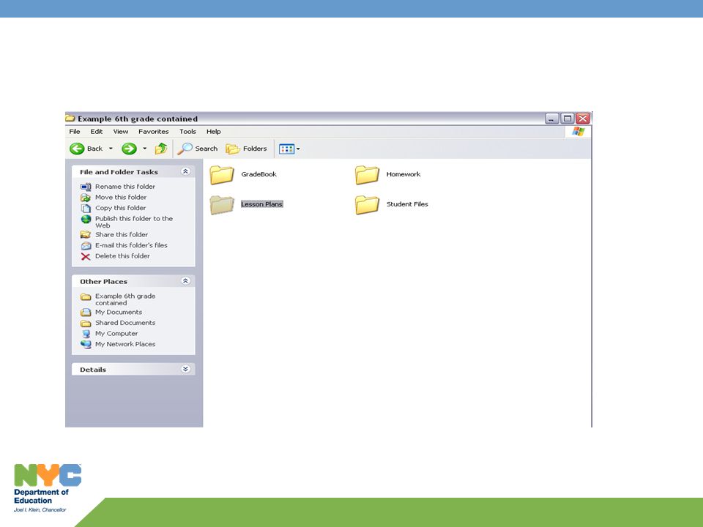Click the highlighted Lesson Plans label

click(x=262, y=204)
